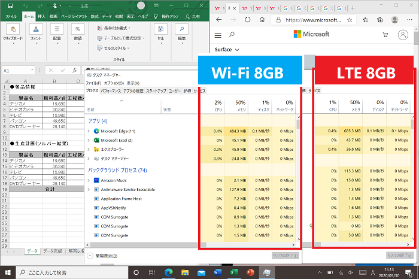Image resolution: width=419 pixels, height=279 pixels.
Task: Click the Edge refresh button
Action: 247,20
